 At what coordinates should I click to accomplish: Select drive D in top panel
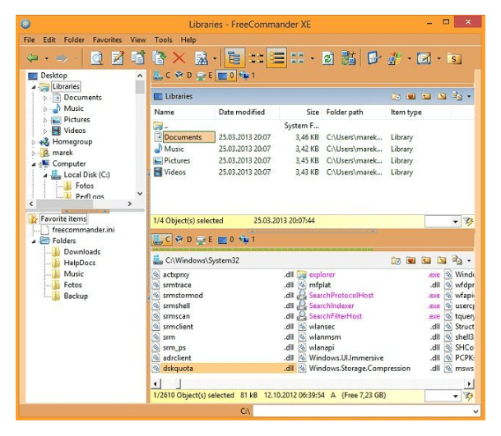coord(183,76)
